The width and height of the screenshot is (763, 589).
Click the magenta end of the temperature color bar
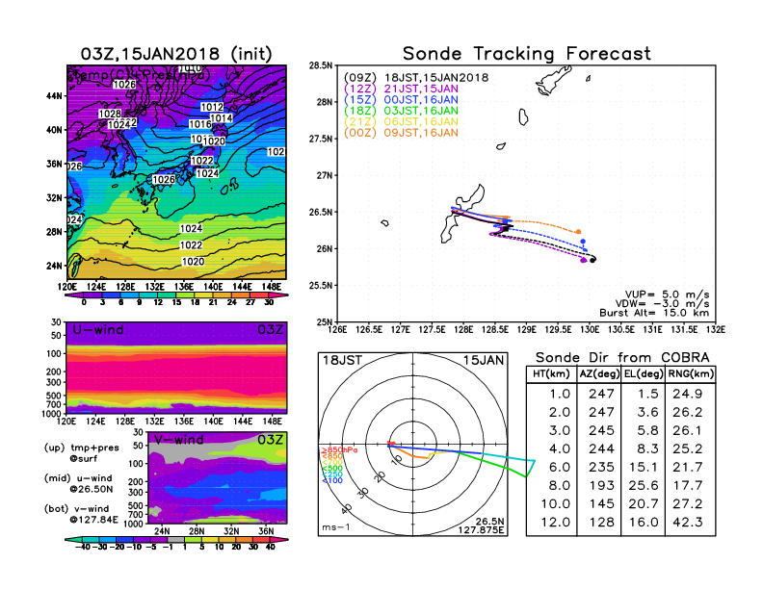pyautogui.click(x=278, y=294)
